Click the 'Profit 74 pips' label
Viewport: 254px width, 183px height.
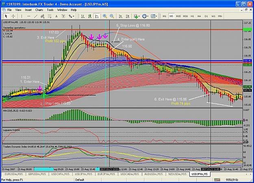(180, 103)
